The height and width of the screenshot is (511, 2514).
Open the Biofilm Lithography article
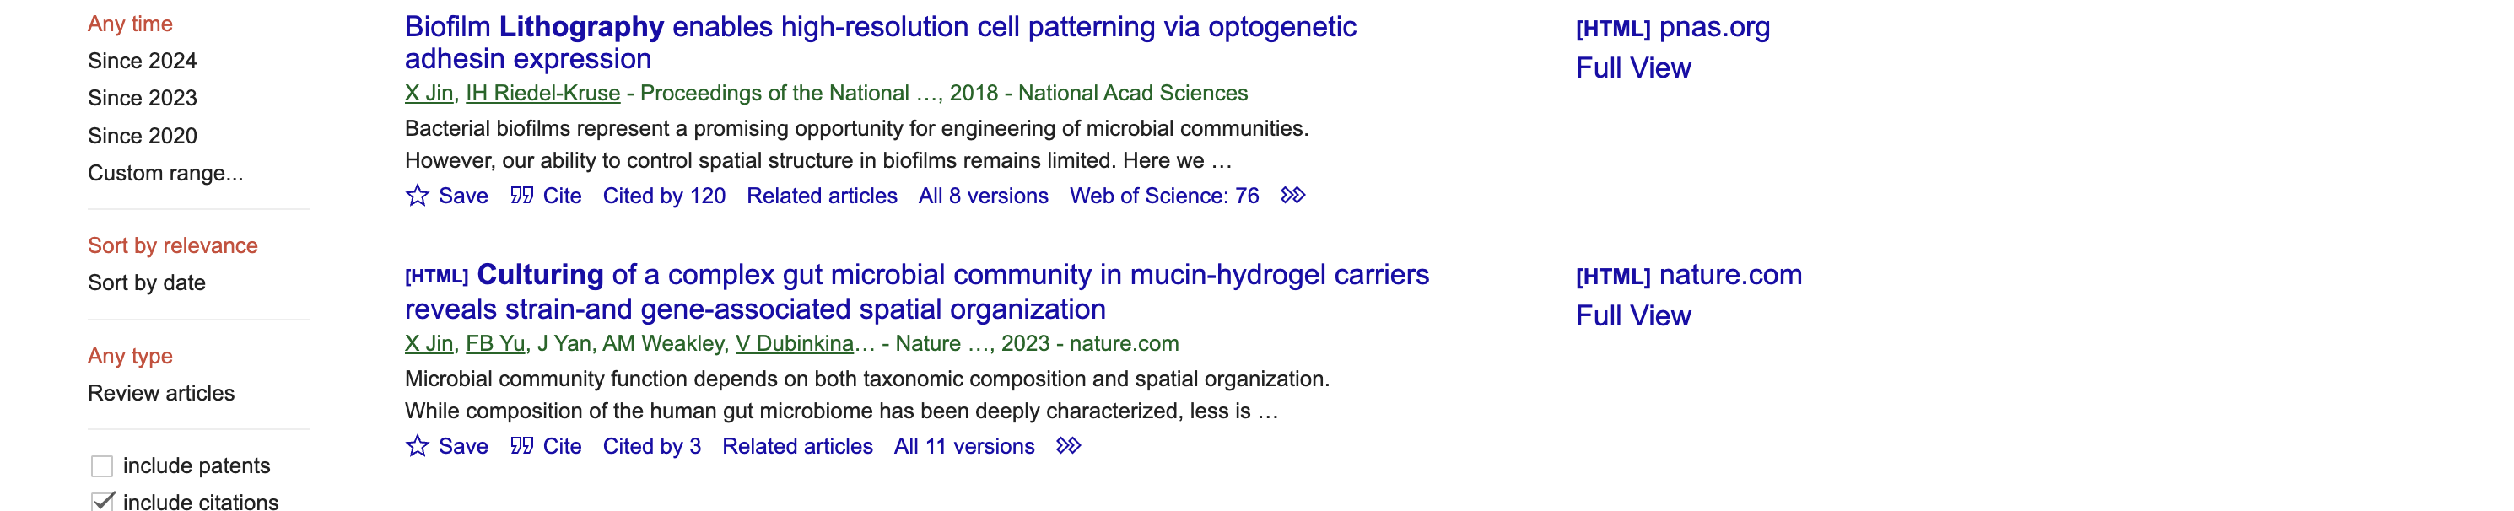pos(878,26)
